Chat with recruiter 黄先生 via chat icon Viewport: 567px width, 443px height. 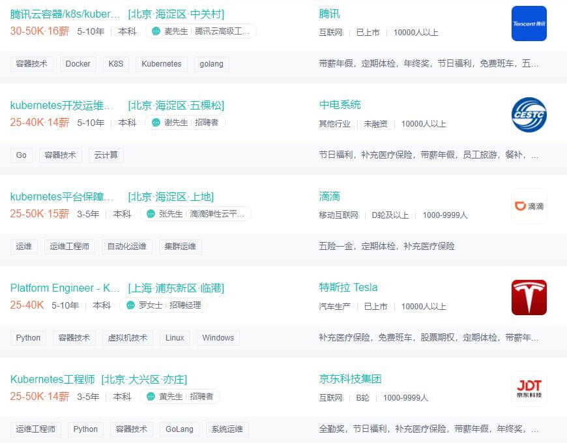click(151, 396)
